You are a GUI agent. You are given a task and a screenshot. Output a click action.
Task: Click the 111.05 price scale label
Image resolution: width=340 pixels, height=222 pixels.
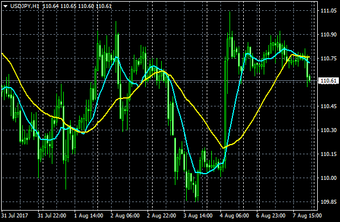329,11
